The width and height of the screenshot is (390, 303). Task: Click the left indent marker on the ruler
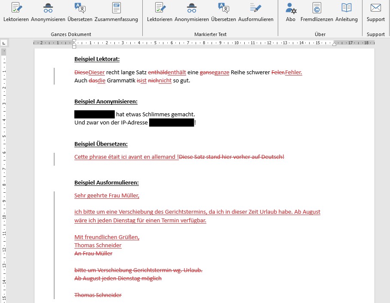(74, 43)
